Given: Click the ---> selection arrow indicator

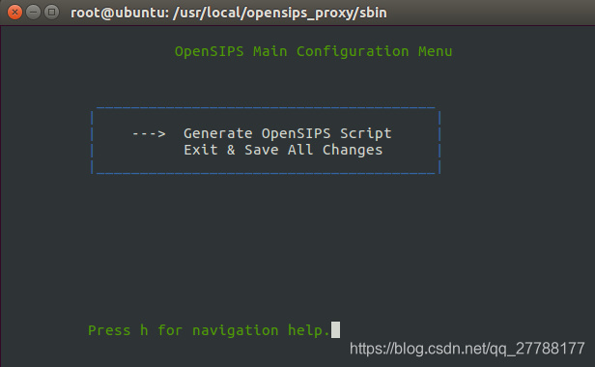Looking at the screenshot, I should (x=149, y=134).
